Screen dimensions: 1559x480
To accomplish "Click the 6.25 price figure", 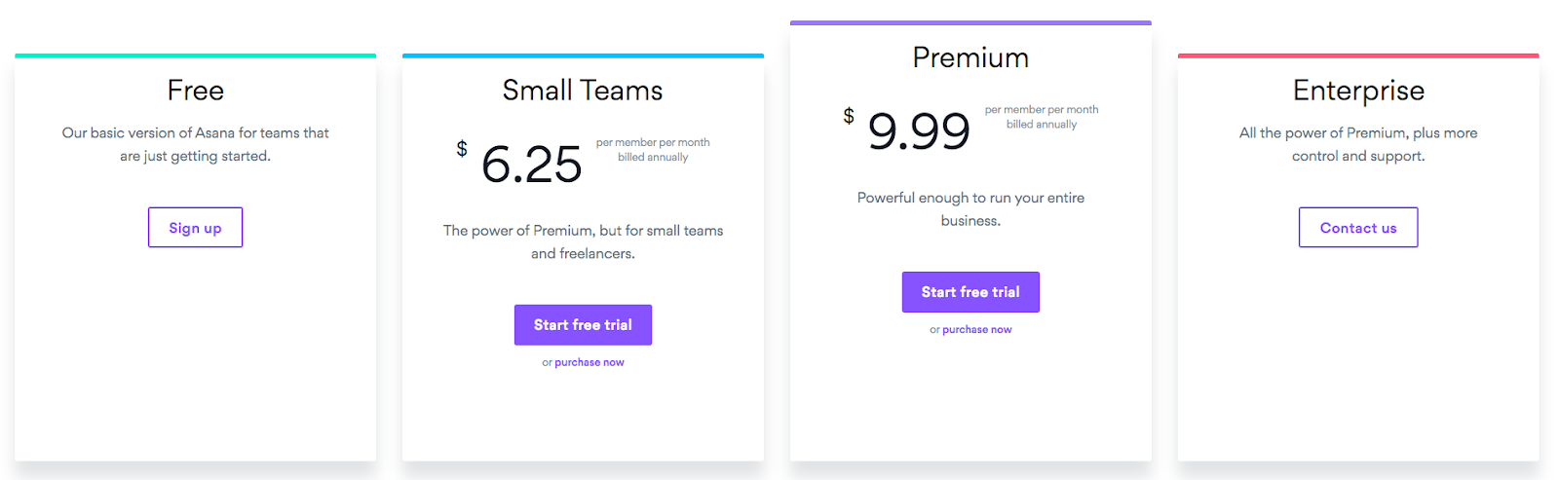I will click(531, 164).
